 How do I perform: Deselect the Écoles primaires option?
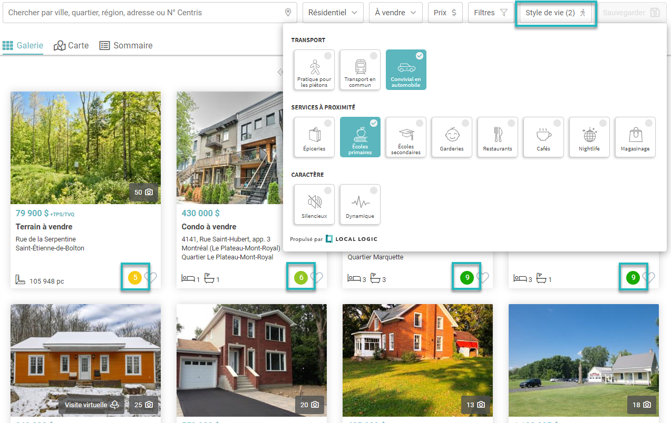(360, 137)
